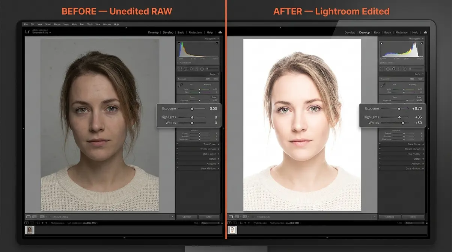Toggle highlight clipping indicator in Before histogram
452x252 pixels.
(x=217, y=43)
